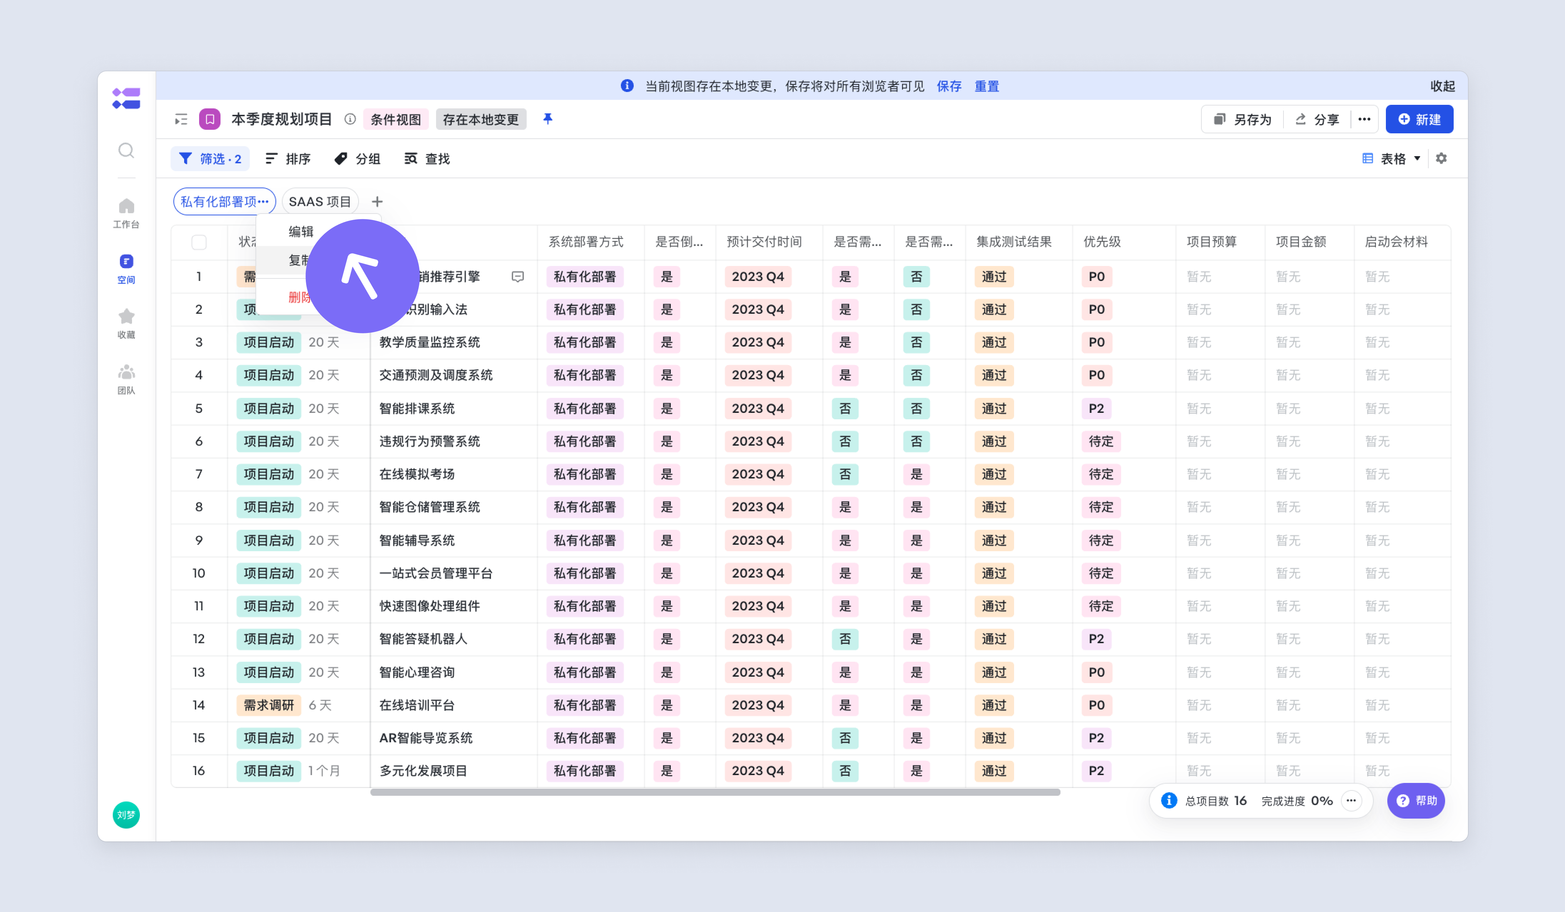
Task: Open project 一站式会员管理平台
Action: click(435, 574)
